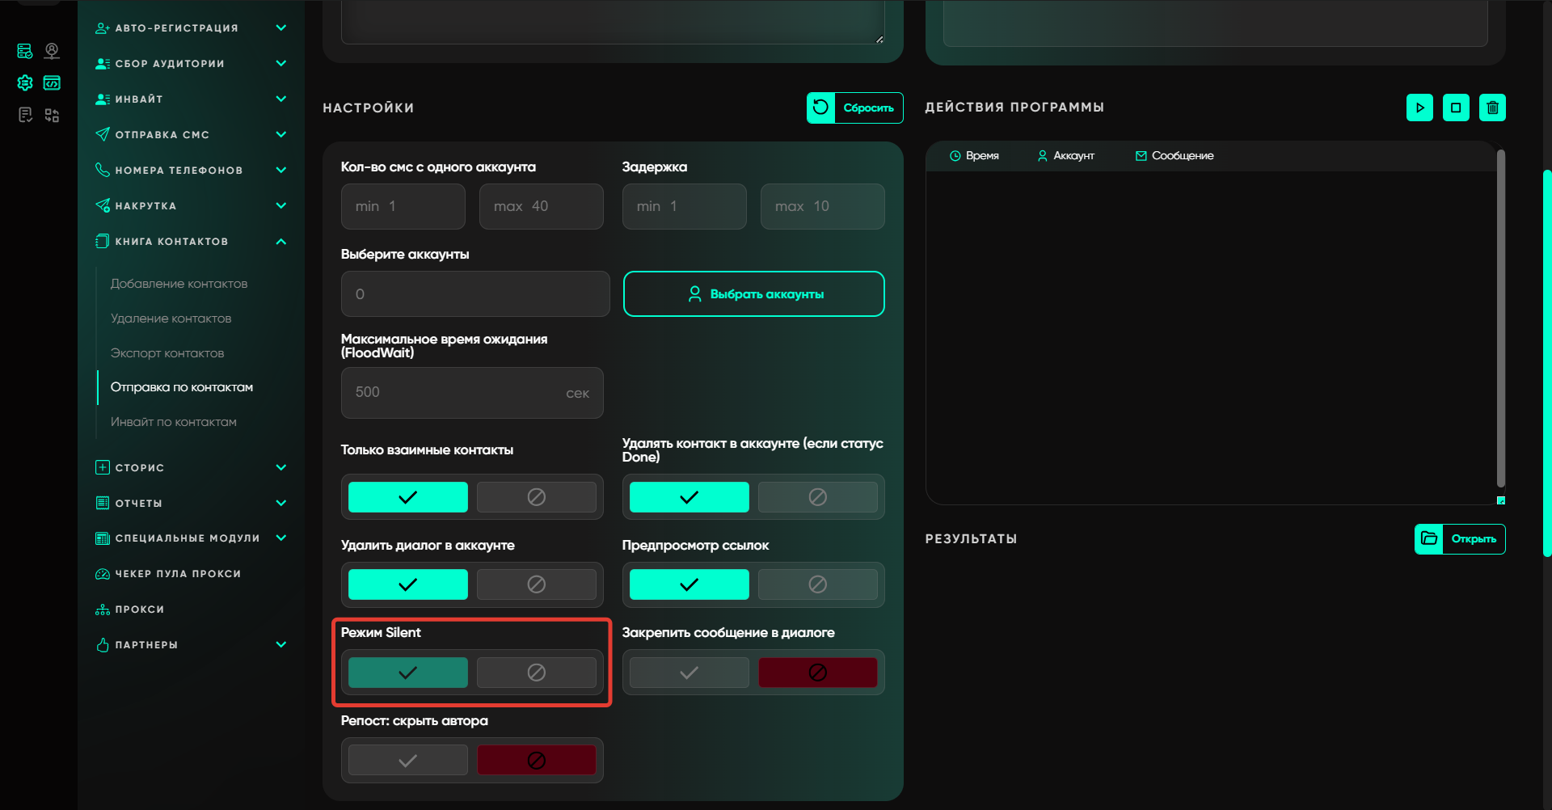Collapse the Книга контактов section
The height and width of the screenshot is (810, 1552).
pyautogui.click(x=280, y=241)
